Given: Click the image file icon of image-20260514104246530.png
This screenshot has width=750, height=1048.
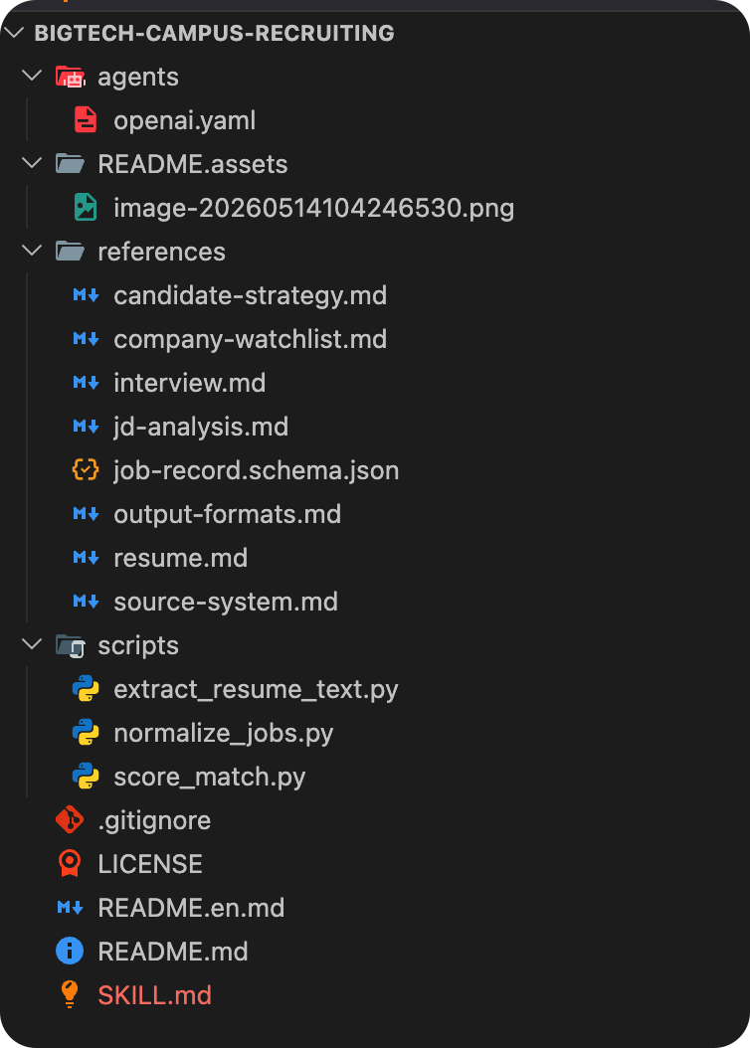Looking at the screenshot, I should click(x=86, y=207).
